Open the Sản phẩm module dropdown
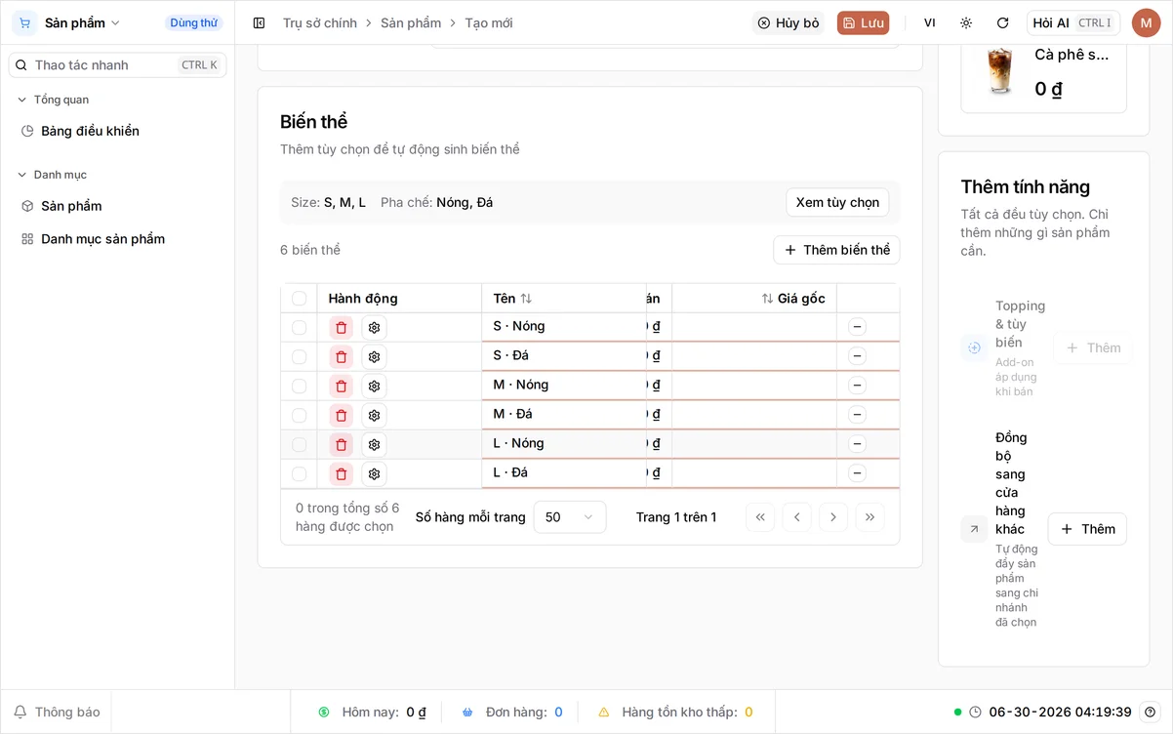 click(82, 22)
